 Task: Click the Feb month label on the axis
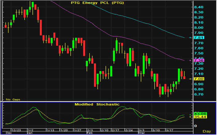point(89,133)
